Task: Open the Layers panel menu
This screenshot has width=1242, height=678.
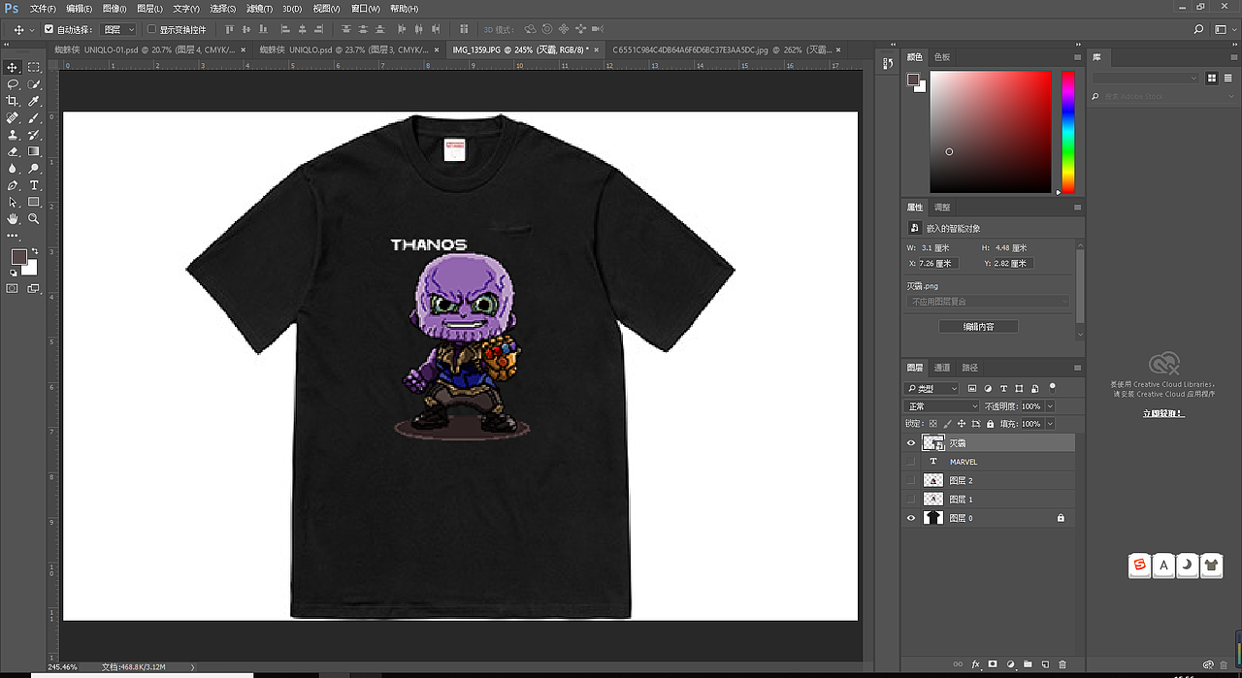Action: [1076, 368]
